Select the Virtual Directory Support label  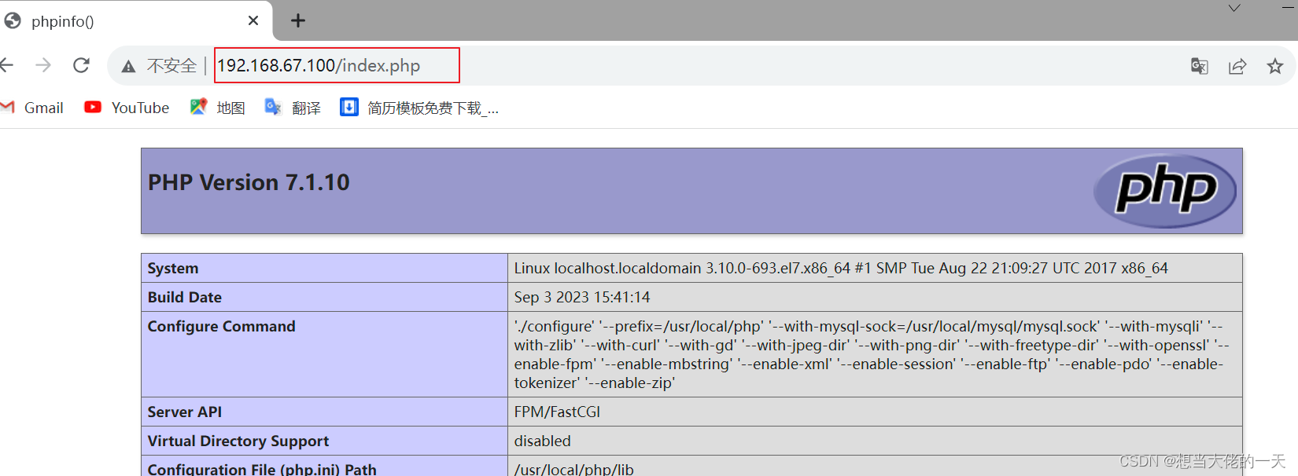click(x=238, y=441)
